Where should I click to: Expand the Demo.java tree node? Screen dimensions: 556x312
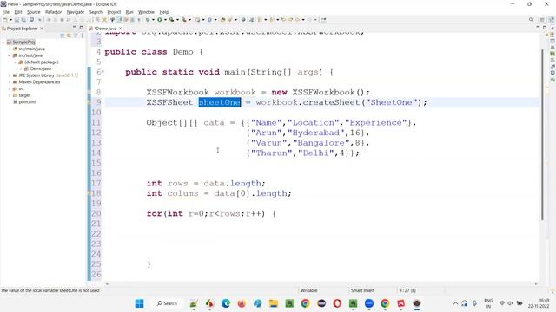(x=21, y=68)
